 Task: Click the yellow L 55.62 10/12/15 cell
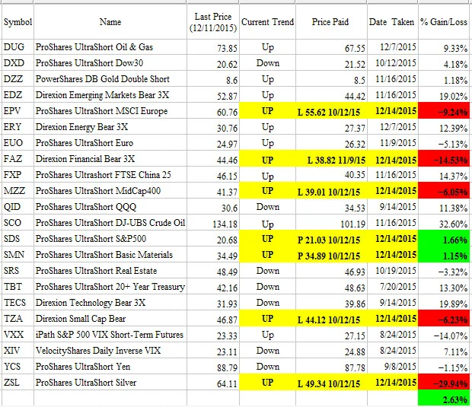coord(331,111)
